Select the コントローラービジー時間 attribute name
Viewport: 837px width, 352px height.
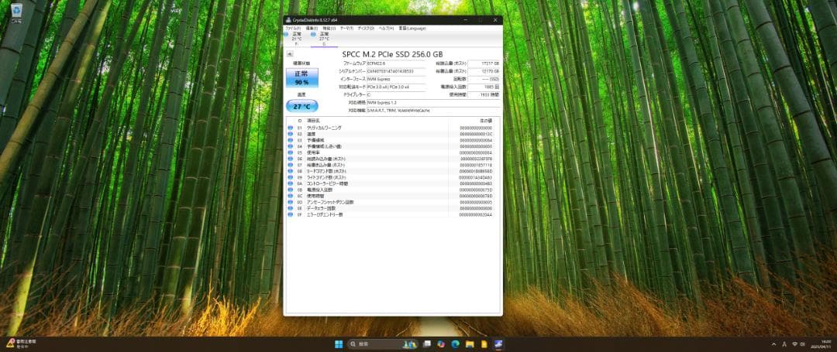[x=327, y=183]
